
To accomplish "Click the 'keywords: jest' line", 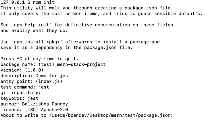I will [x=19, y=98].
